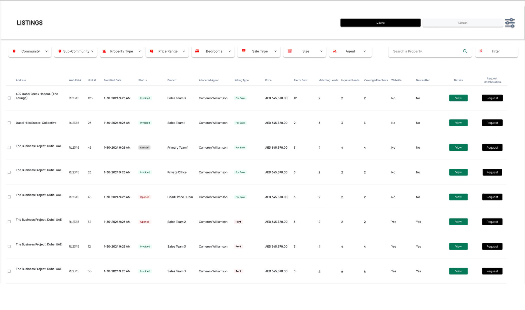The height and width of the screenshot is (310, 525).
Task: Click the Size filter icon
Action: (289, 51)
